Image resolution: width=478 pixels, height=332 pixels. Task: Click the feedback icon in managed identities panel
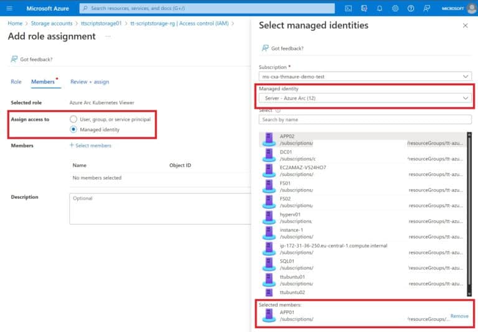point(265,48)
